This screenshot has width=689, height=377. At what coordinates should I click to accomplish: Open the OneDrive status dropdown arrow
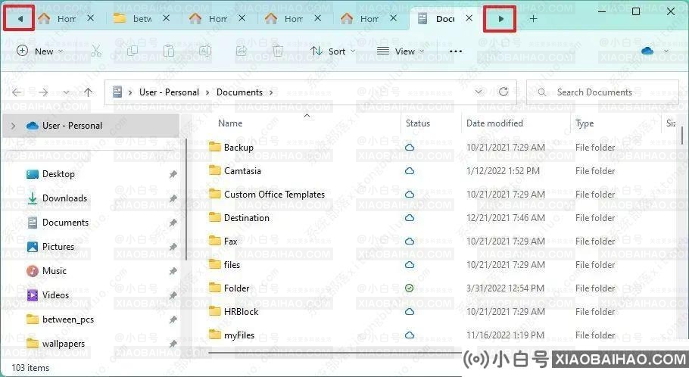(666, 51)
